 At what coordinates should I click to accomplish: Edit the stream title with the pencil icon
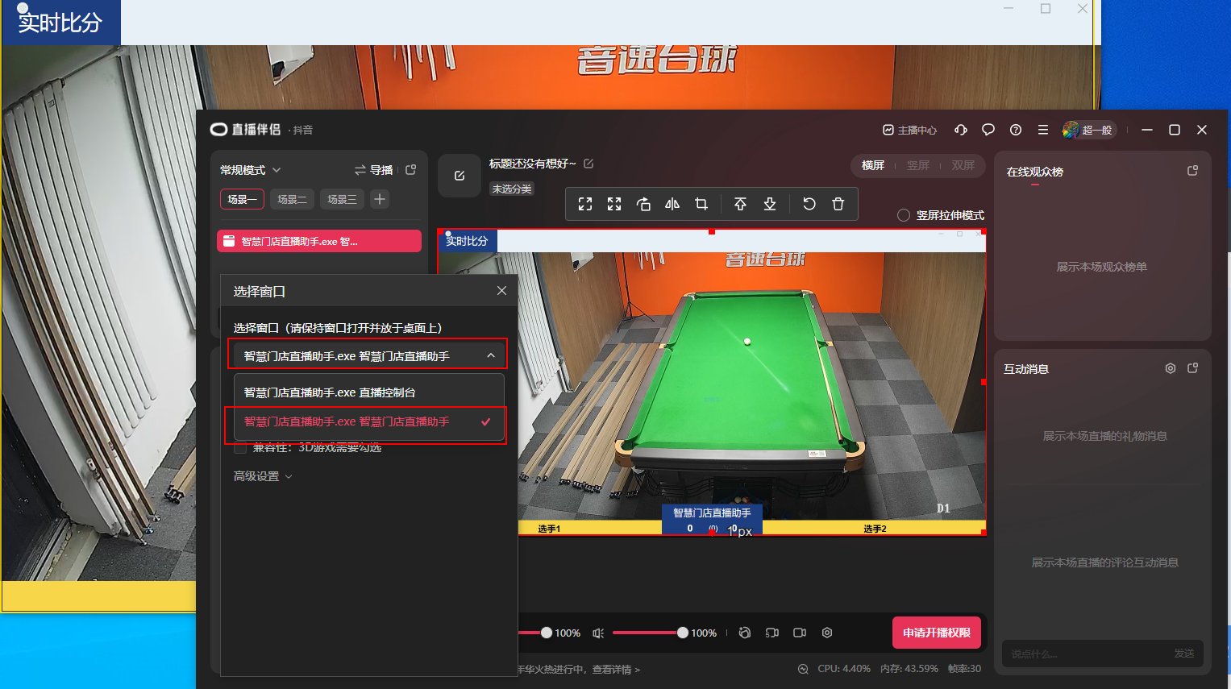tap(588, 164)
